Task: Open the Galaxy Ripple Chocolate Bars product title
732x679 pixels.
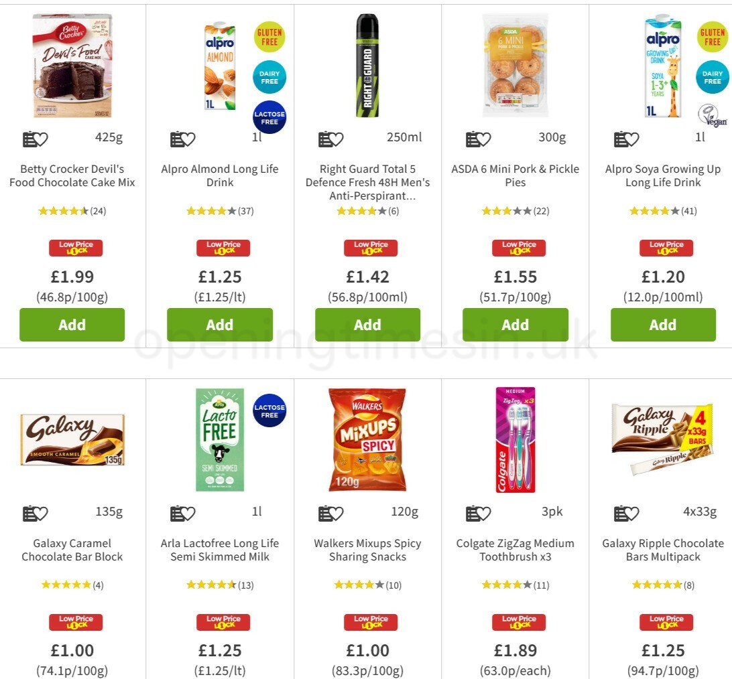Action: (663, 550)
